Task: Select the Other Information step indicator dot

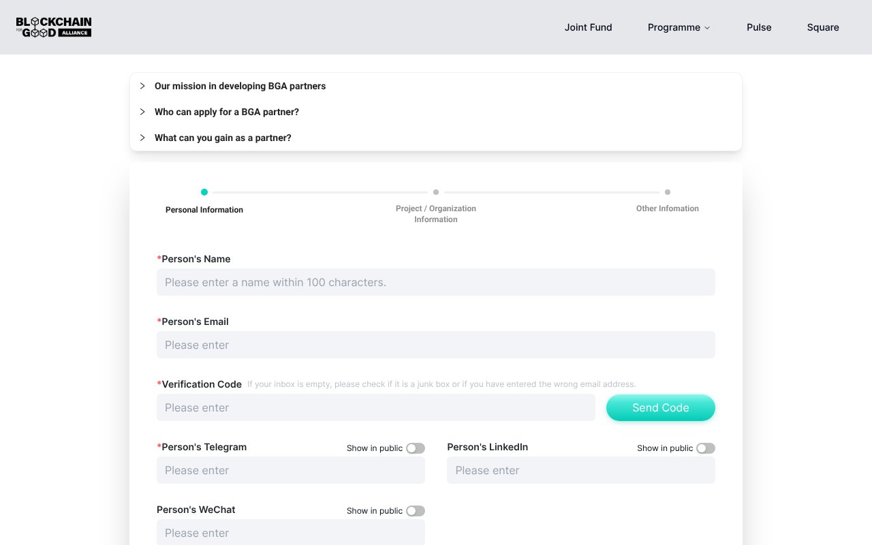Action: pos(668,192)
